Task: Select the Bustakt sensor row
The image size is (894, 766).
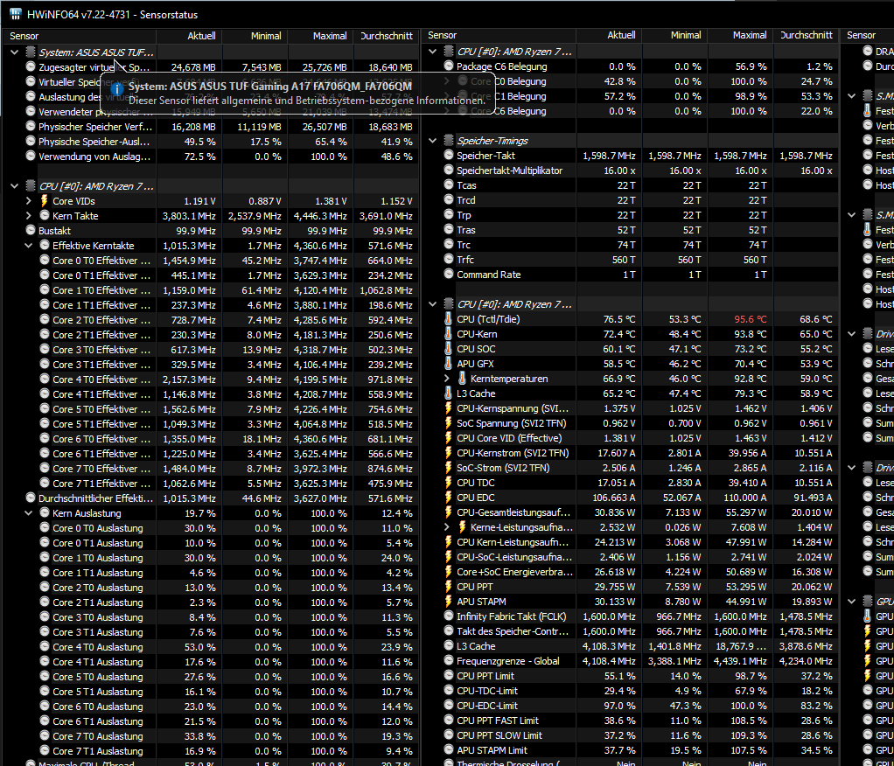Action: (x=211, y=230)
